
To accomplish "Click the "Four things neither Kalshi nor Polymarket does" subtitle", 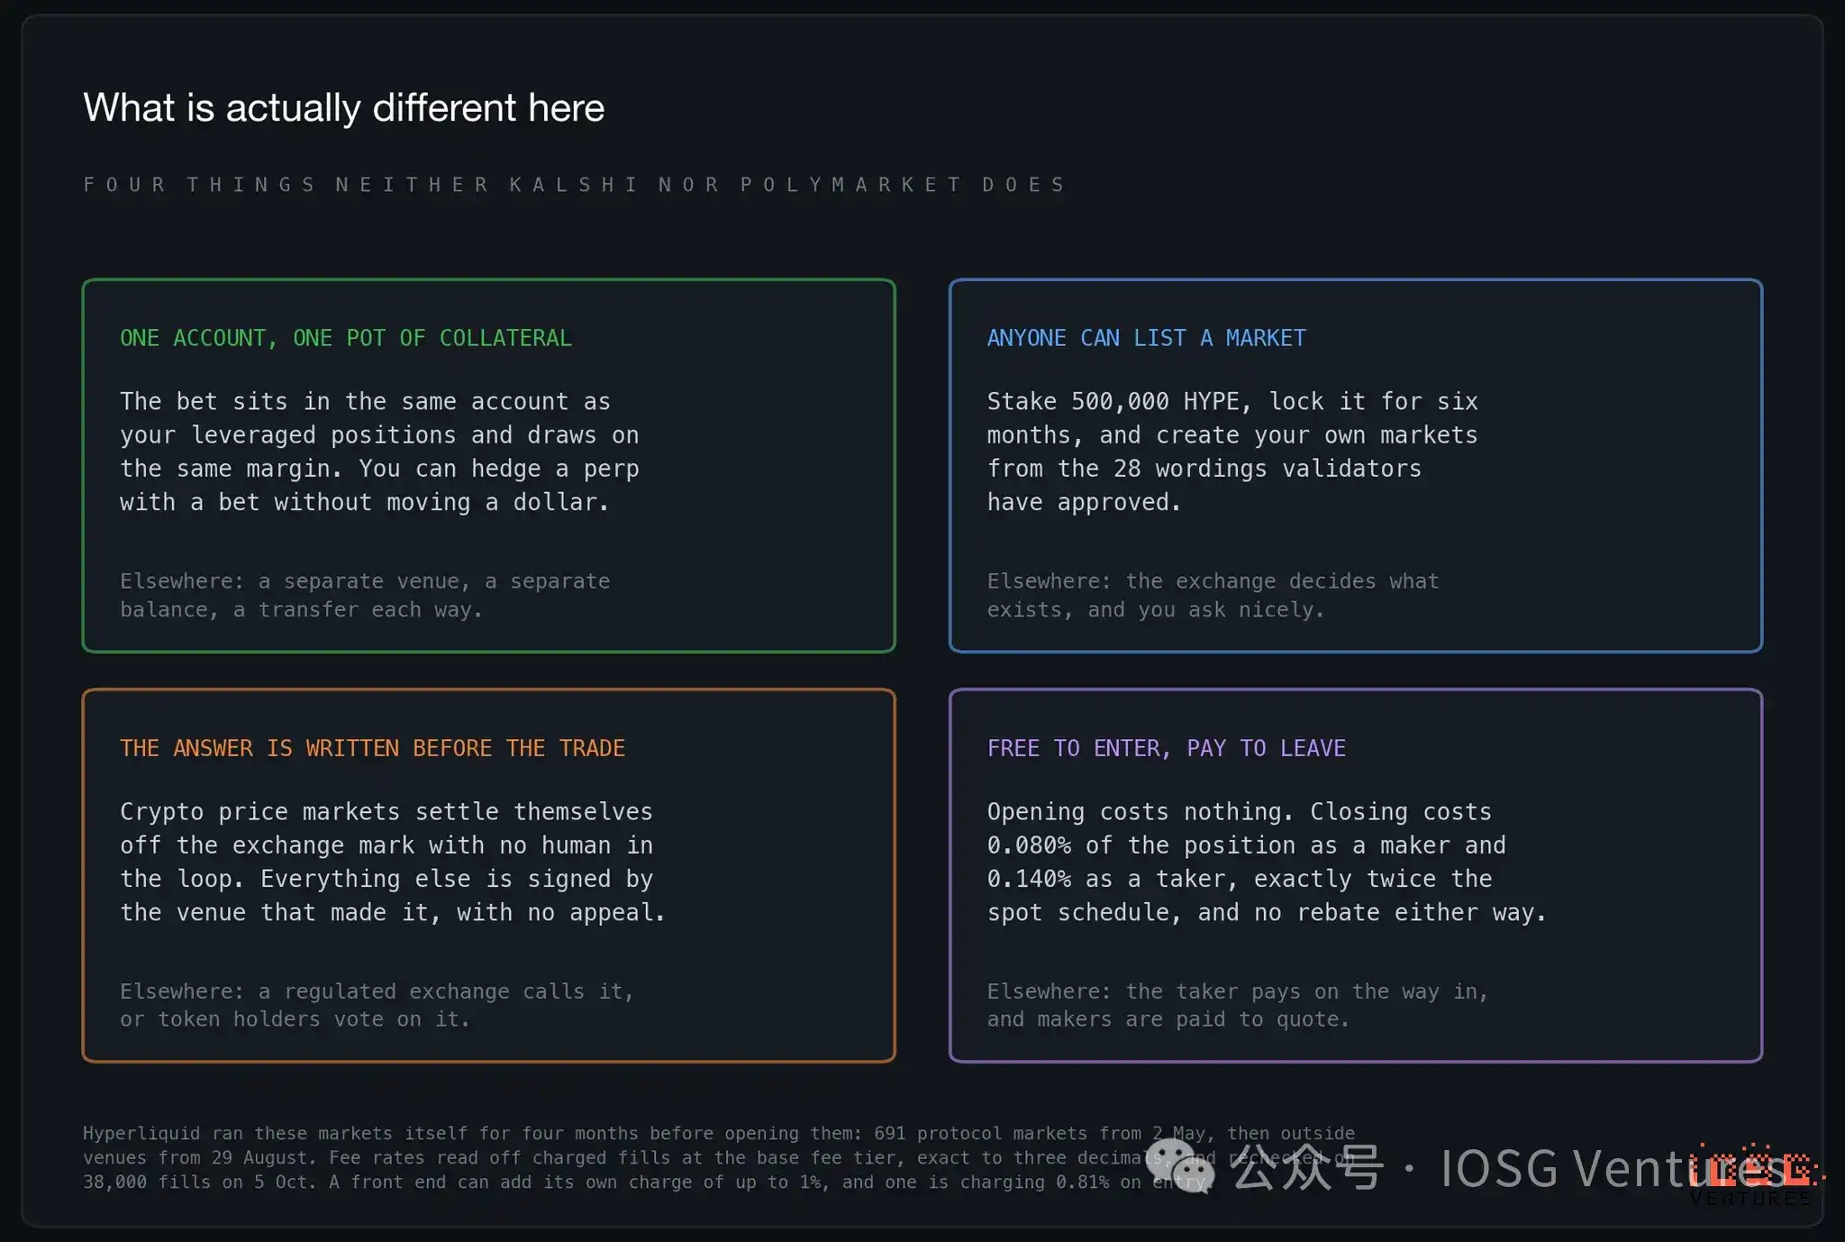I will pyautogui.click(x=574, y=185).
